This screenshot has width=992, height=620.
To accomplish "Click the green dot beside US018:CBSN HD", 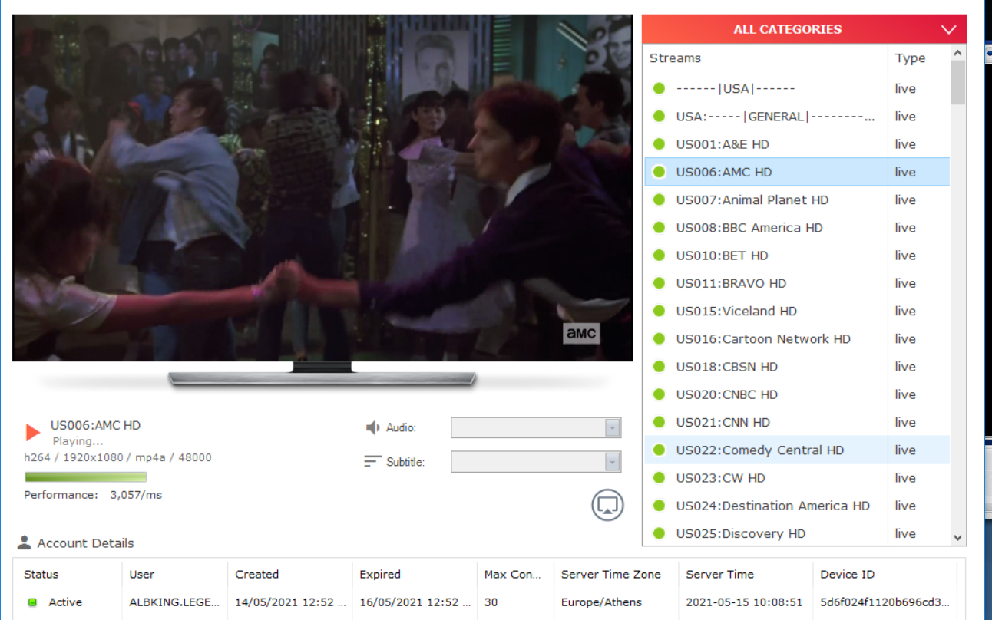I will (x=659, y=367).
